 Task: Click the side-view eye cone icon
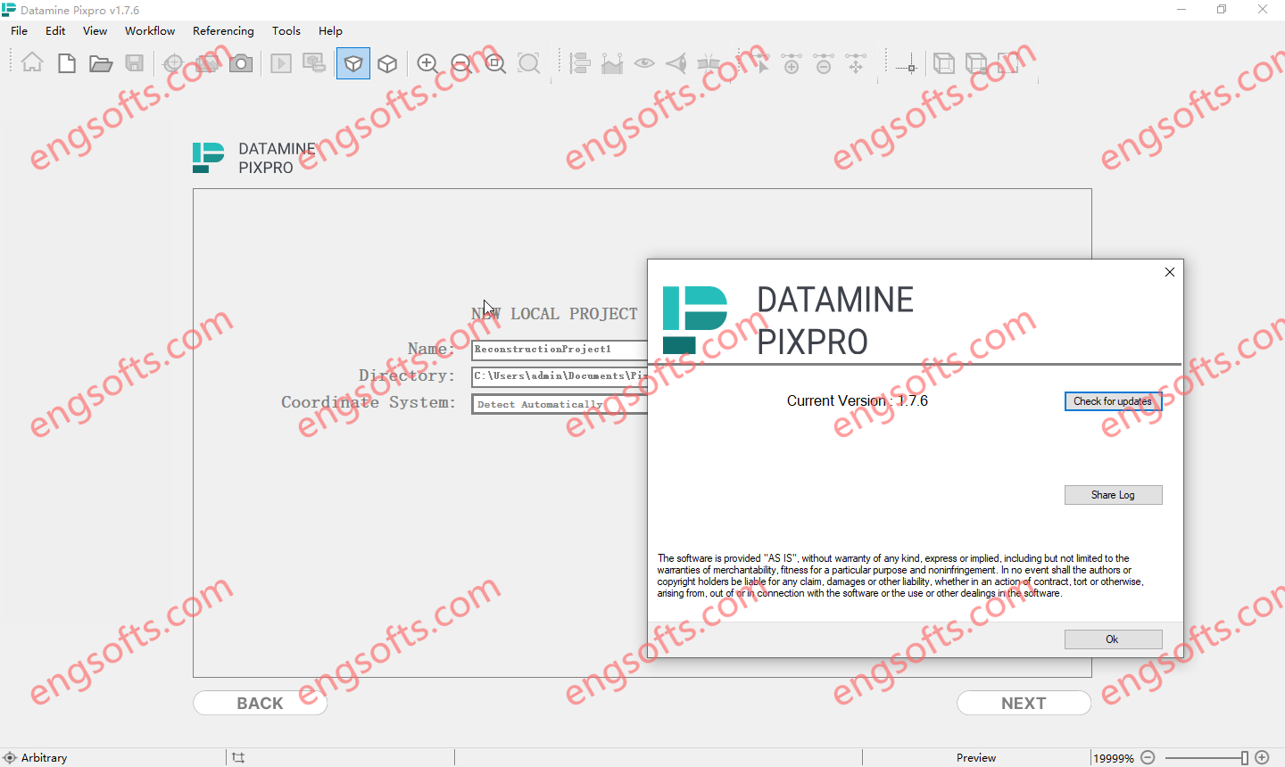point(676,63)
